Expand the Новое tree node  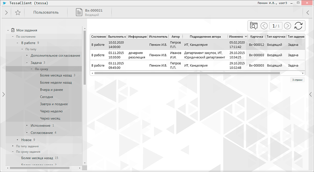click(18, 140)
